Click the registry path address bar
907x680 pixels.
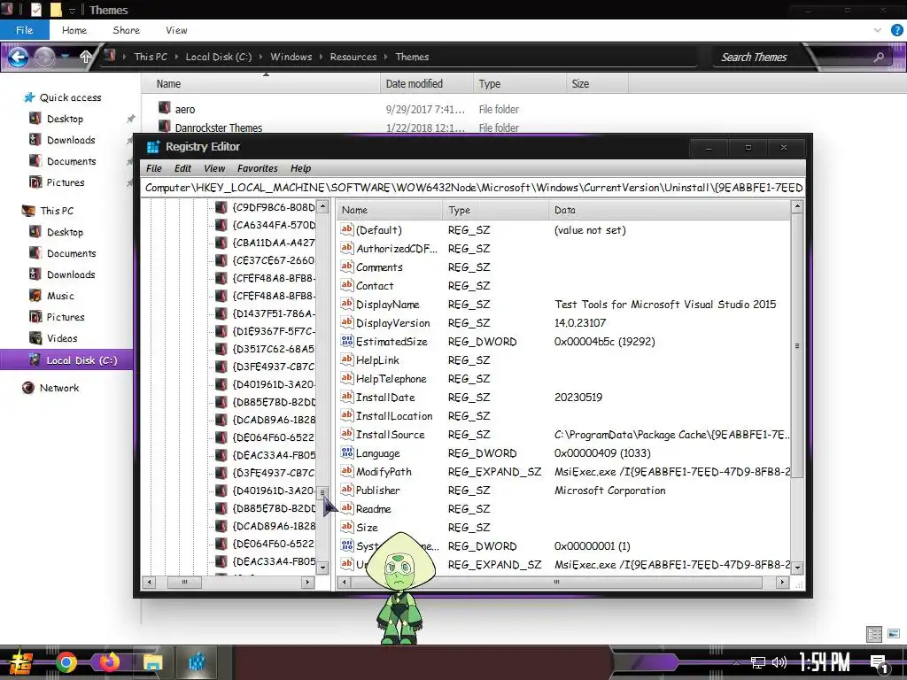[473, 188]
